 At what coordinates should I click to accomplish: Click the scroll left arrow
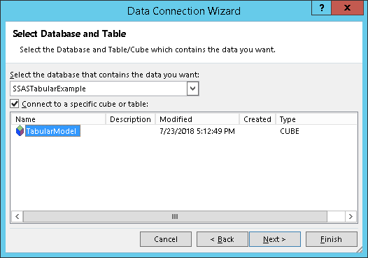pos(17,216)
